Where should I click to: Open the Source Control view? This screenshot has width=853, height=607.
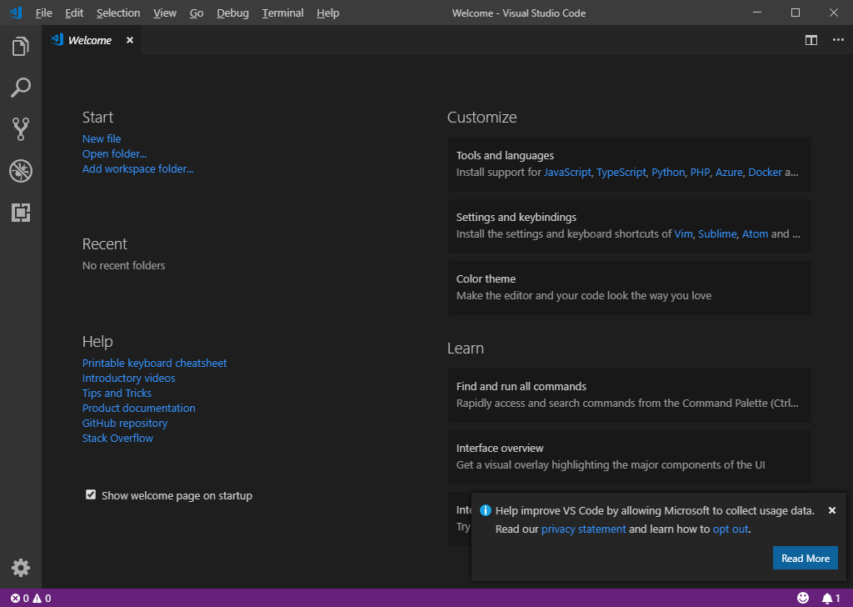[21, 129]
